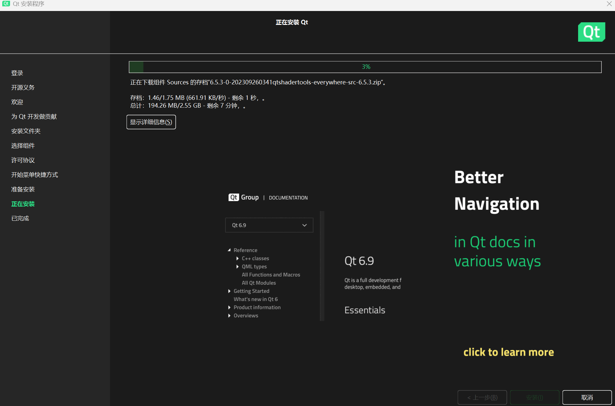Open the Qt 6.9 version dropdown in banner
The height and width of the screenshot is (406, 615).
click(x=269, y=225)
